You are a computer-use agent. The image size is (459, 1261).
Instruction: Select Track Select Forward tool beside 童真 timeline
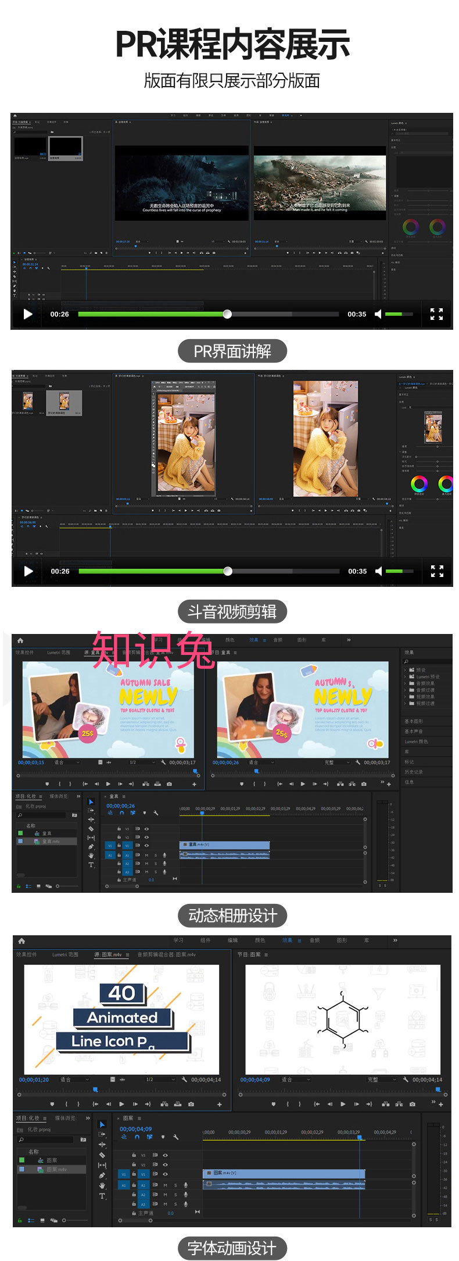91,810
